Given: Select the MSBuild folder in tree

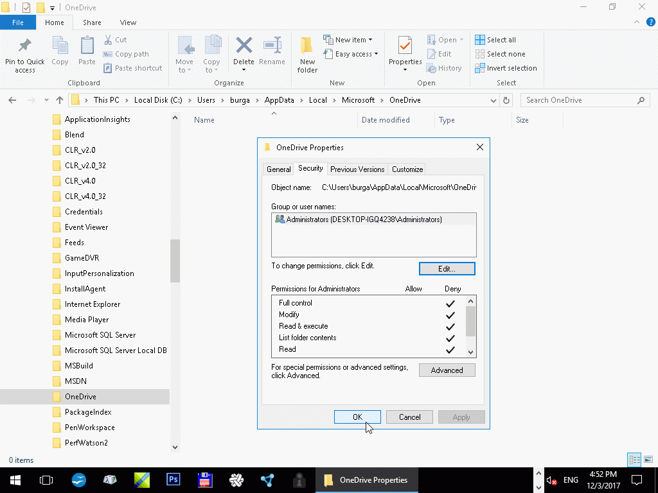Looking at the screenshot, I should point(78,366).
